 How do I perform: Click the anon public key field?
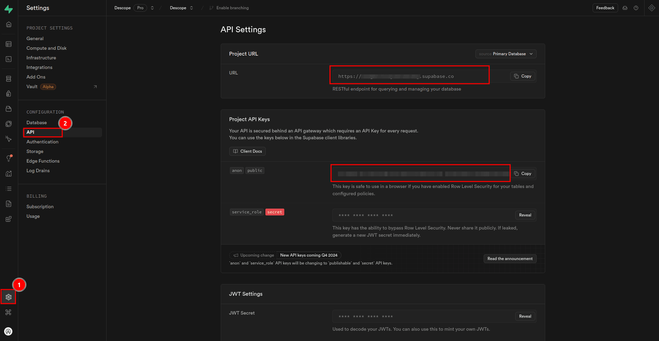click(420, 174)
